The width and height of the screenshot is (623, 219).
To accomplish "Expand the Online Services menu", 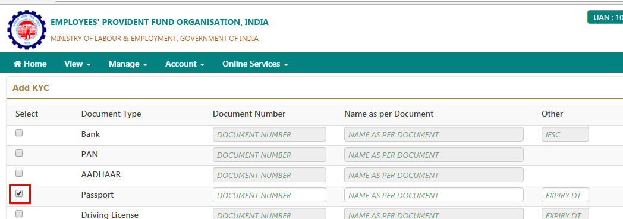I will pyautogui.click(x=255, y=64).
